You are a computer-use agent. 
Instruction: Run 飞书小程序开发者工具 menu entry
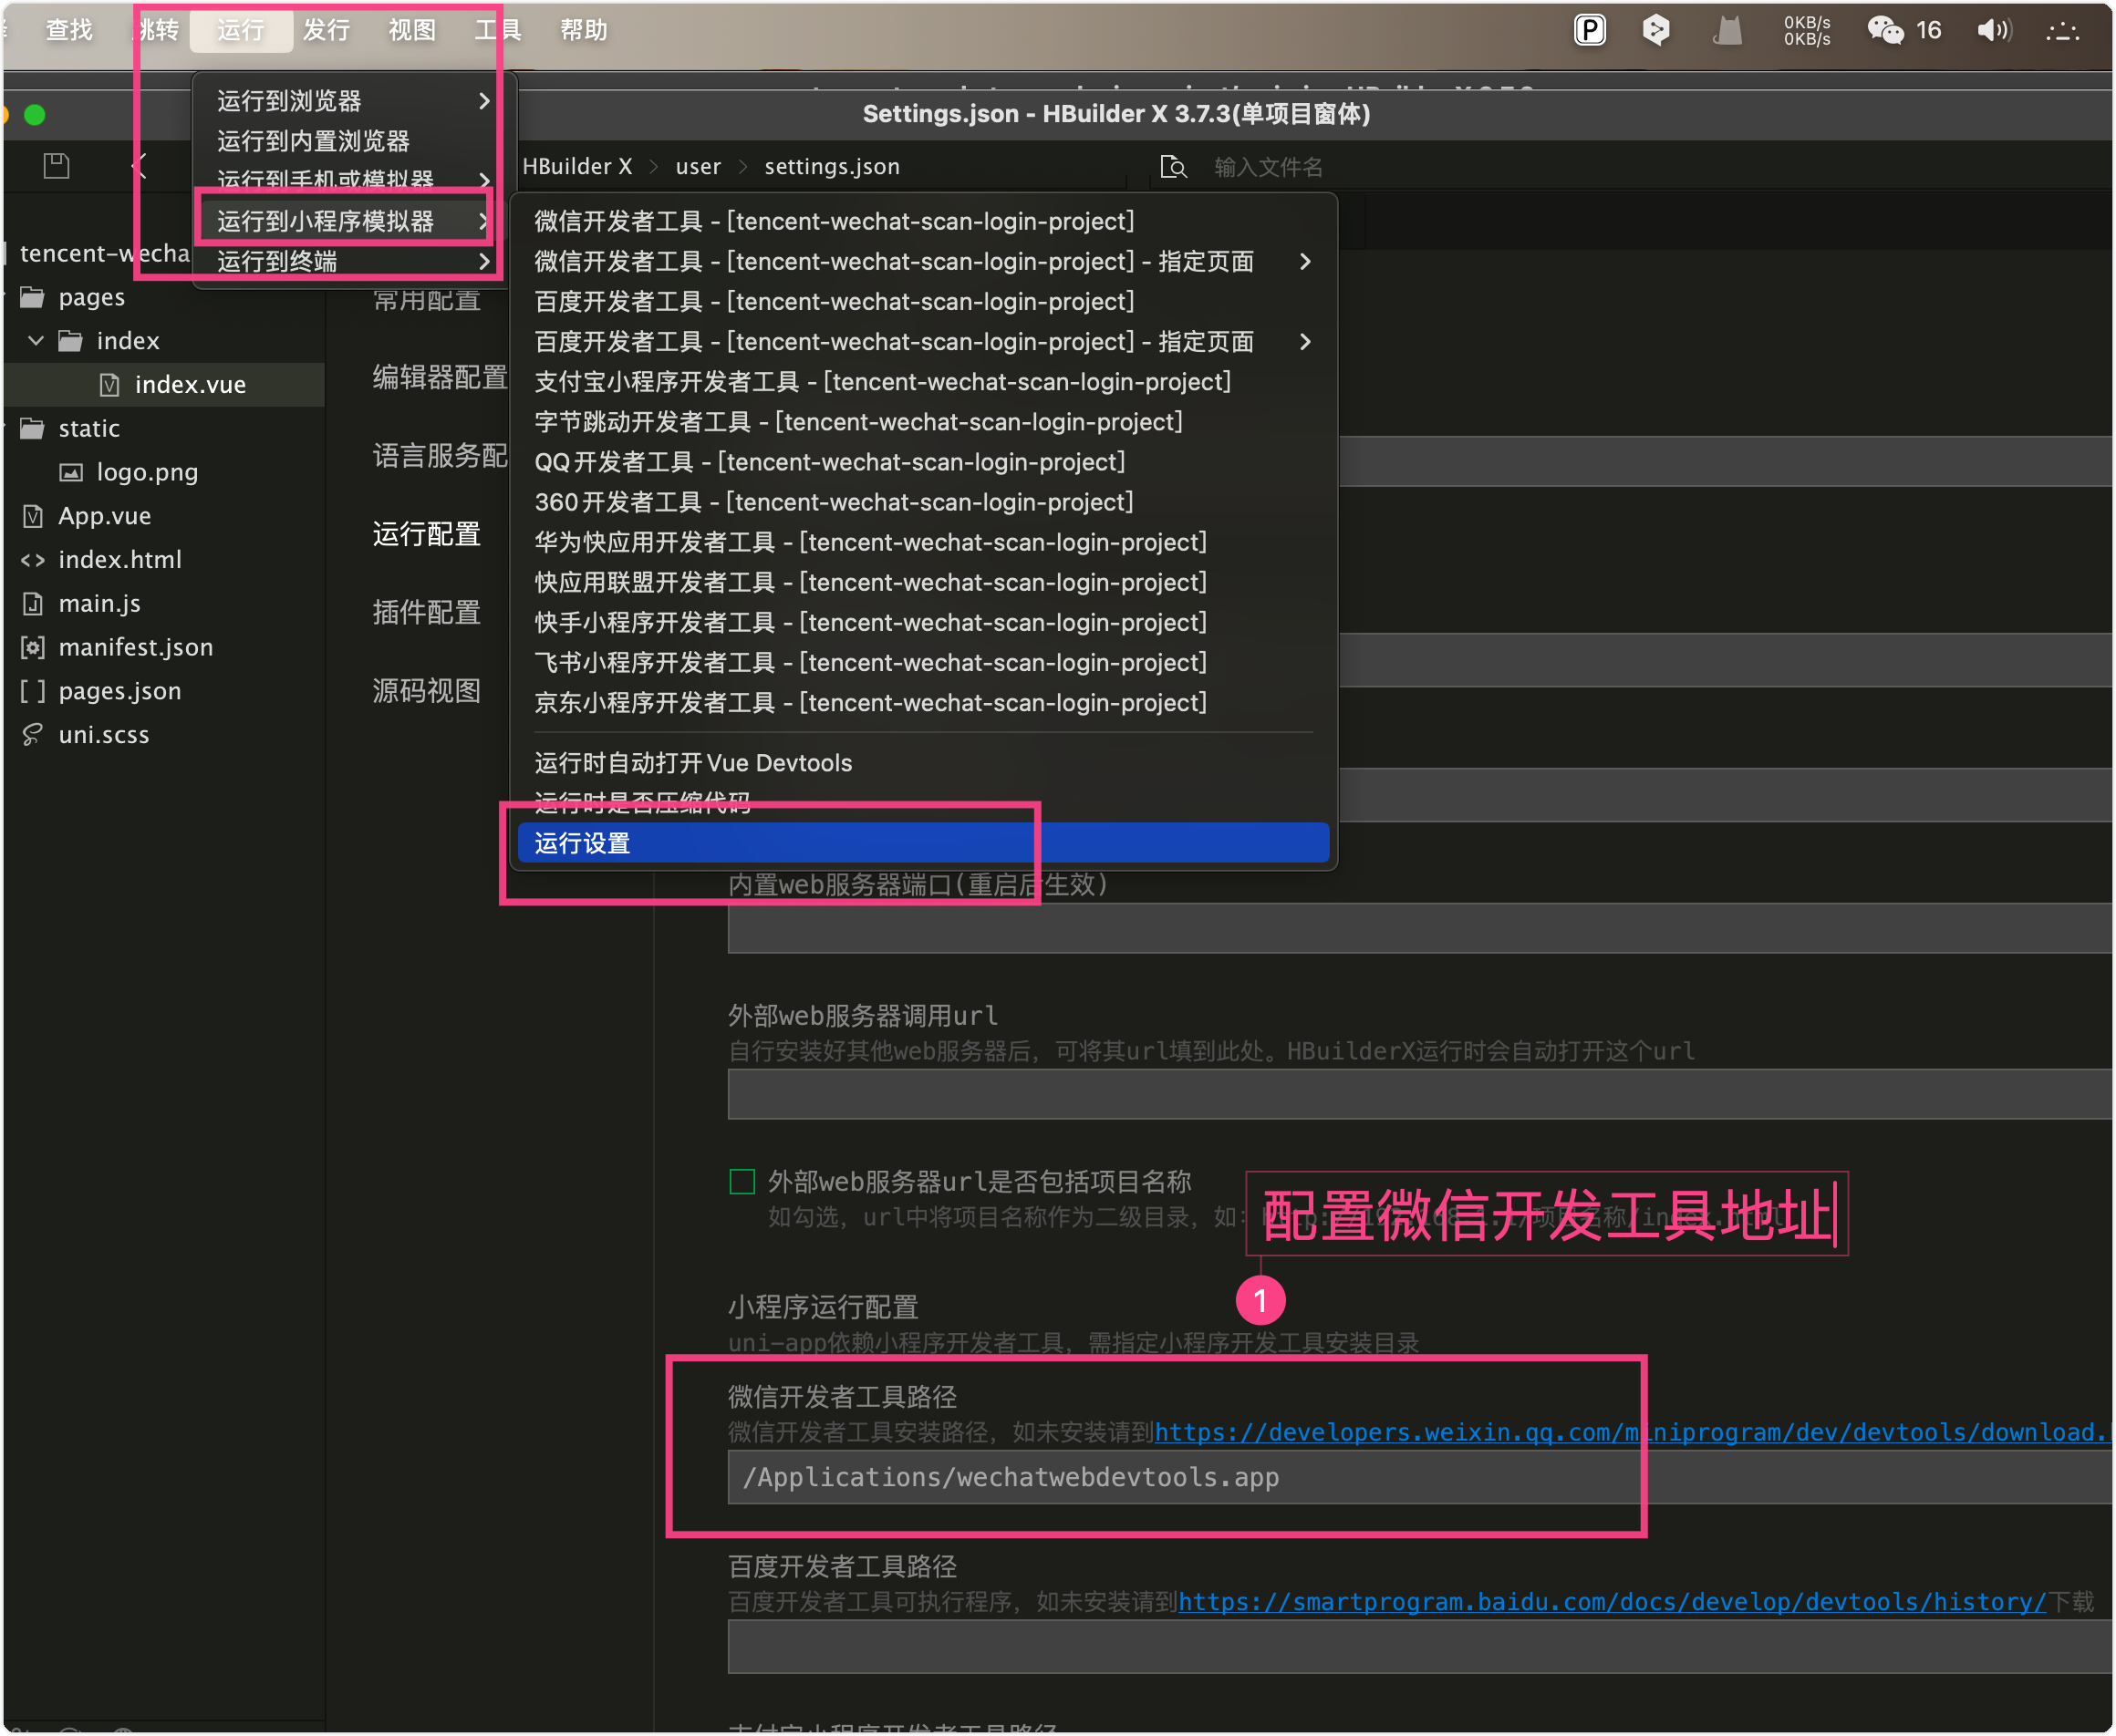click(923, 663)
